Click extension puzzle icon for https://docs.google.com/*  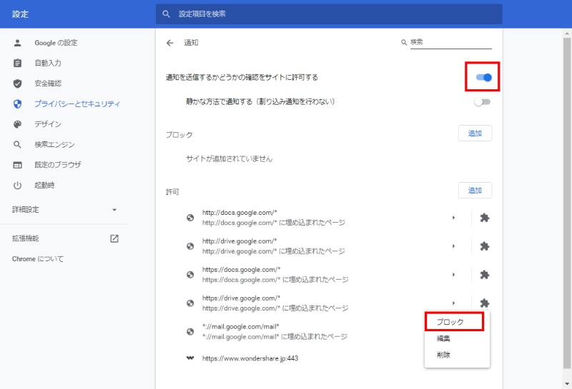(485, 275)
